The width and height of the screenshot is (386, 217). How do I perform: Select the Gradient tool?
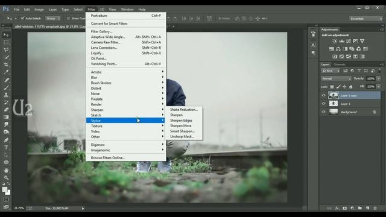[6, 117]
